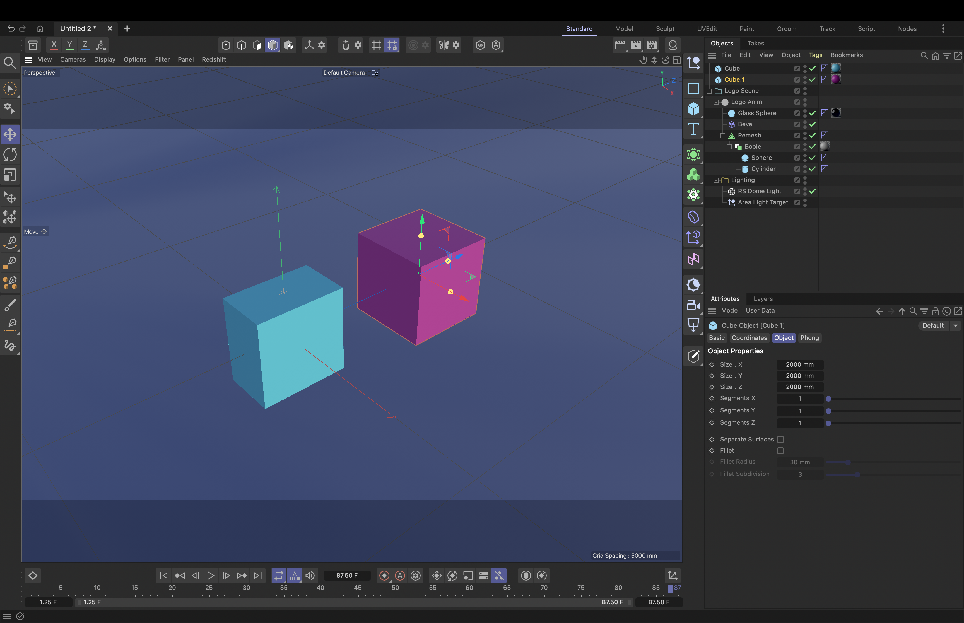This screenshot has width=964, height=623.
Task: Open the Cameras viewport menu
Action: click(x=73, y=59)
